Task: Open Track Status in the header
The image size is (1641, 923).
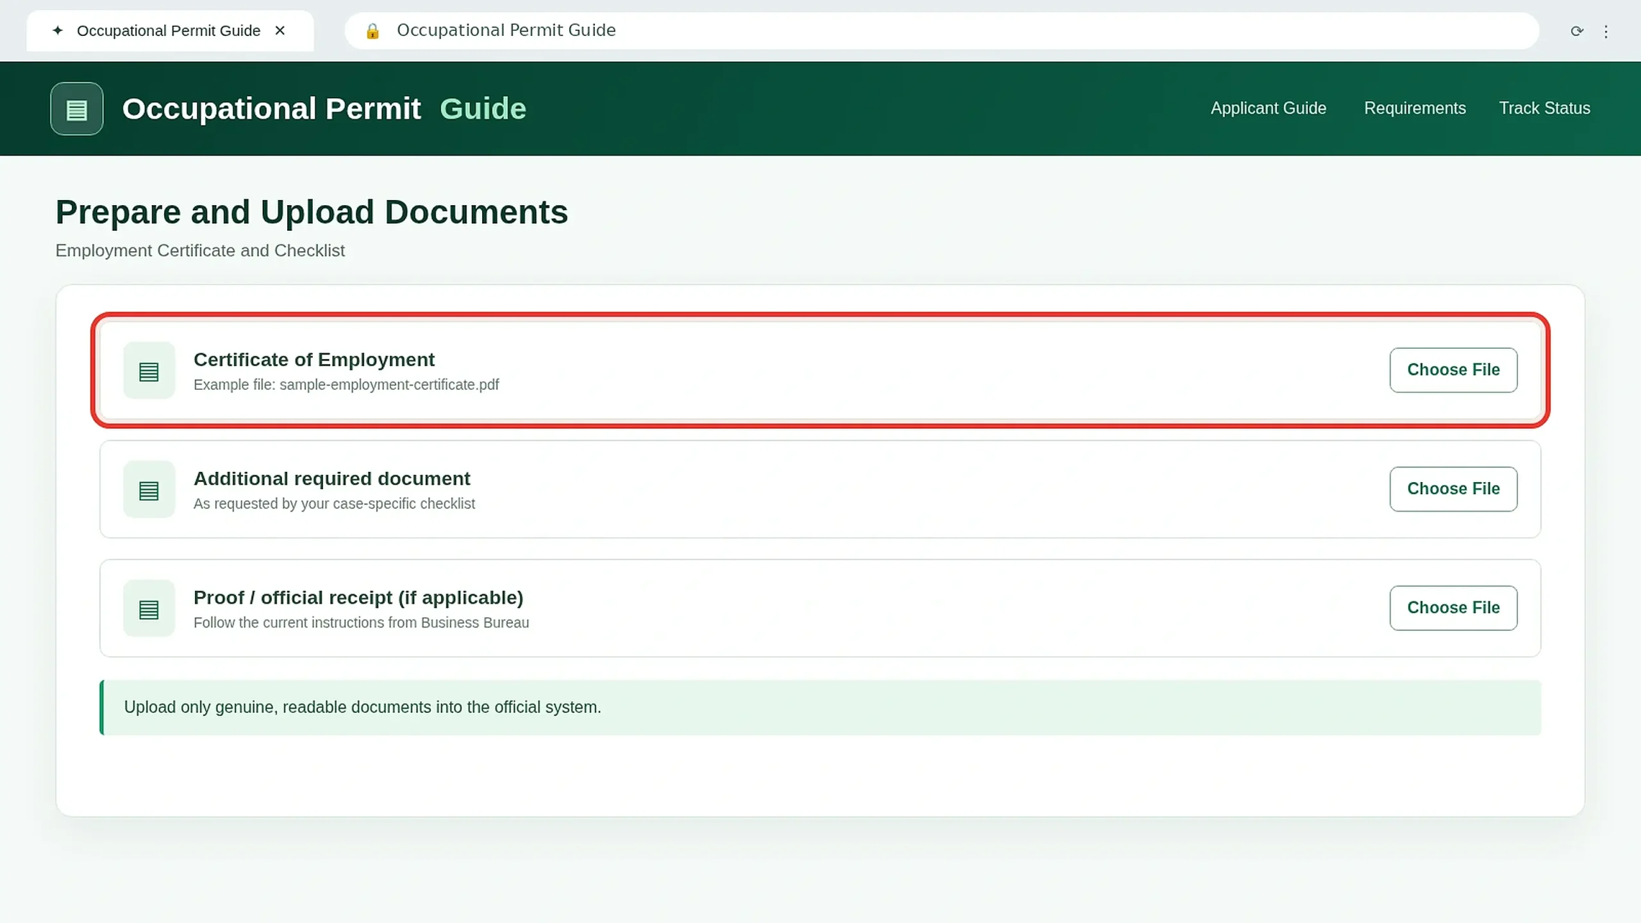Action: [1544, 108]
